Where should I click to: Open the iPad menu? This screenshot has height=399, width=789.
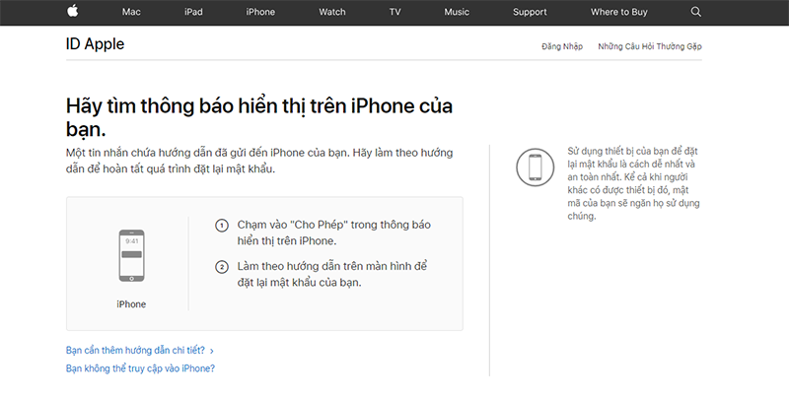coord(193,12)
